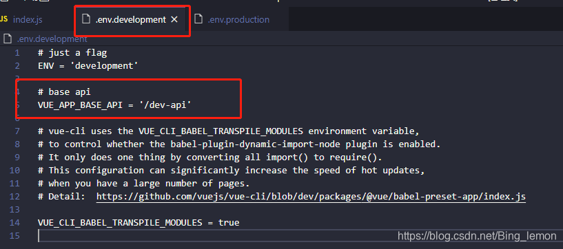Click the .env.production tab file icon
Viewport: 563px width, 249px height.
click(x=198, y=19)
